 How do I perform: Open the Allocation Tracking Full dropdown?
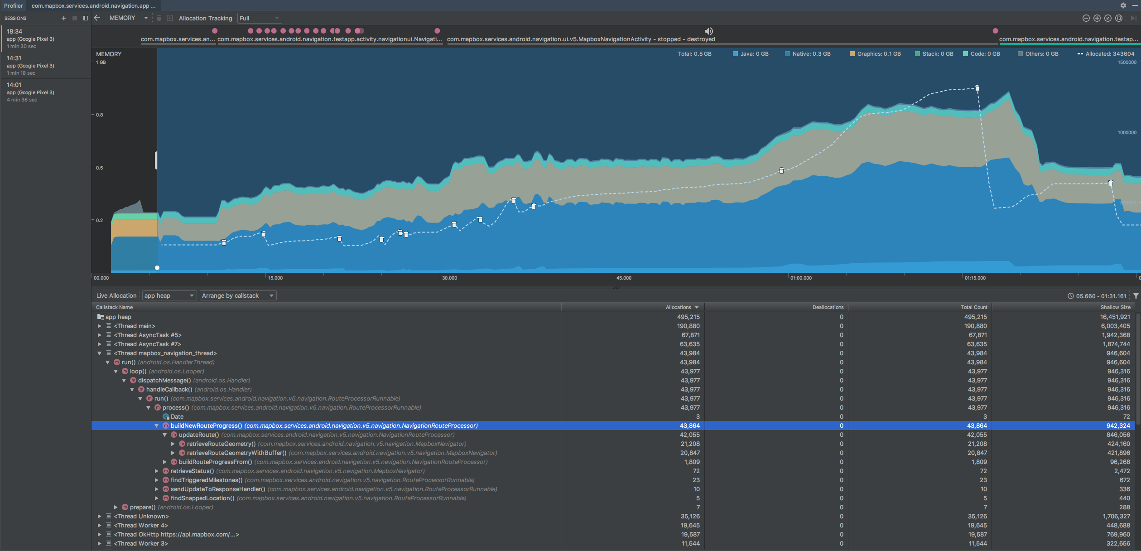point(259,18)
